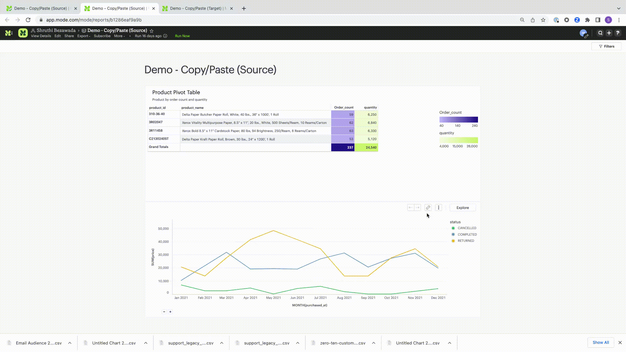
Task: Open Shruthi Bezawada breadcrumb link
Action: pos(56,30)
